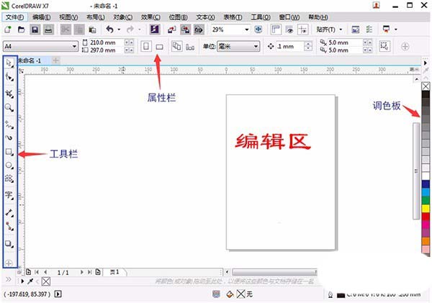The image size is (432, 303).
Task: Choose the no-color X swatch atop palette
Action: pyautogui.click(x=426, y=86)
